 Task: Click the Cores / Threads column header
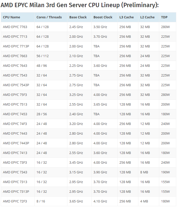(49, 17)
